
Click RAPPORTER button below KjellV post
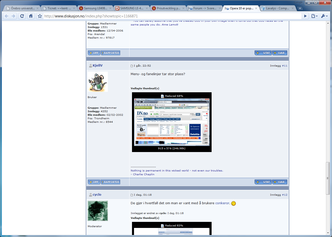[110, 182]
